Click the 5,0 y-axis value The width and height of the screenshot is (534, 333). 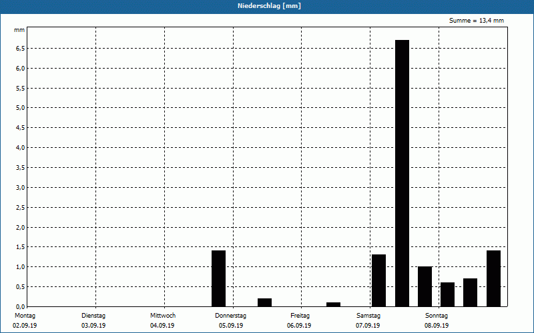(x=21, y=108)
